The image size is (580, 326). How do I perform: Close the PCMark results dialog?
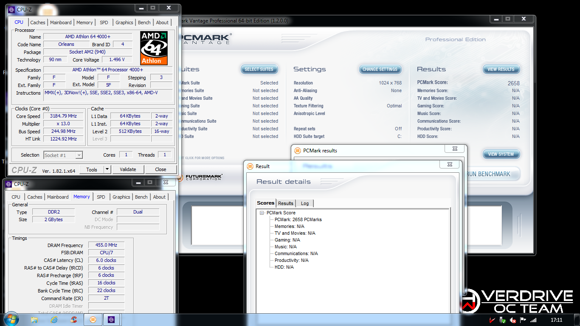click(455, 149)
